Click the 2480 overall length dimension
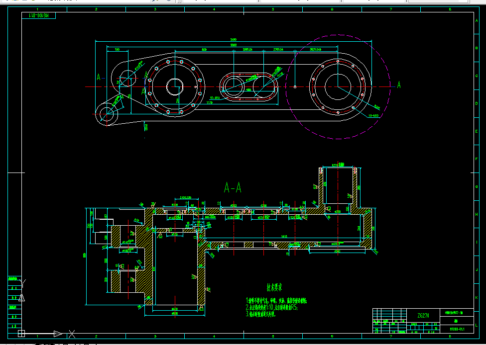The height and width of the screenshot is (345, 486). coord(234,40)
